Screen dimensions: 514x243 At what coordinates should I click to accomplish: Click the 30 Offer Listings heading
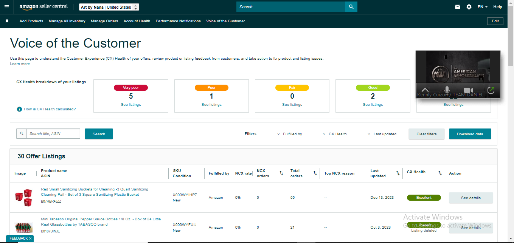[41, 156]
